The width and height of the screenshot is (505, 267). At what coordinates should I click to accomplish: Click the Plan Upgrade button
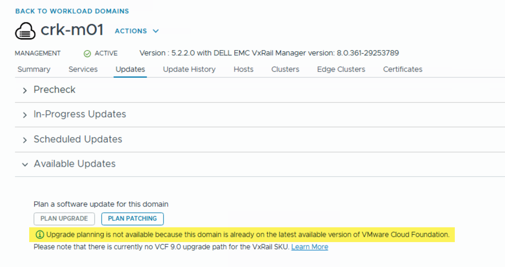click(x=64, y=218)
